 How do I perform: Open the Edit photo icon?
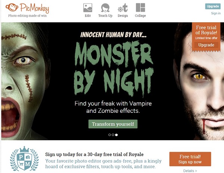pyautogui.click(x=88, y=8)
